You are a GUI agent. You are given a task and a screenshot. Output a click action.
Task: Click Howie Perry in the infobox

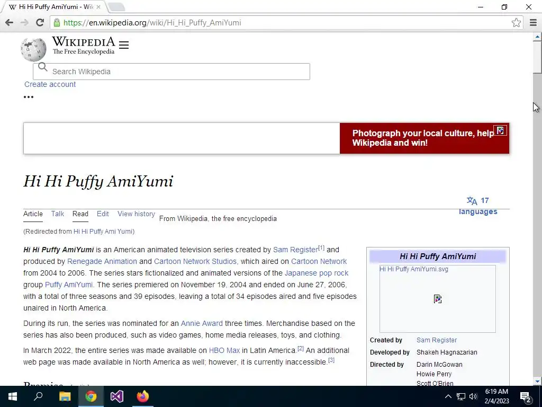434,374
